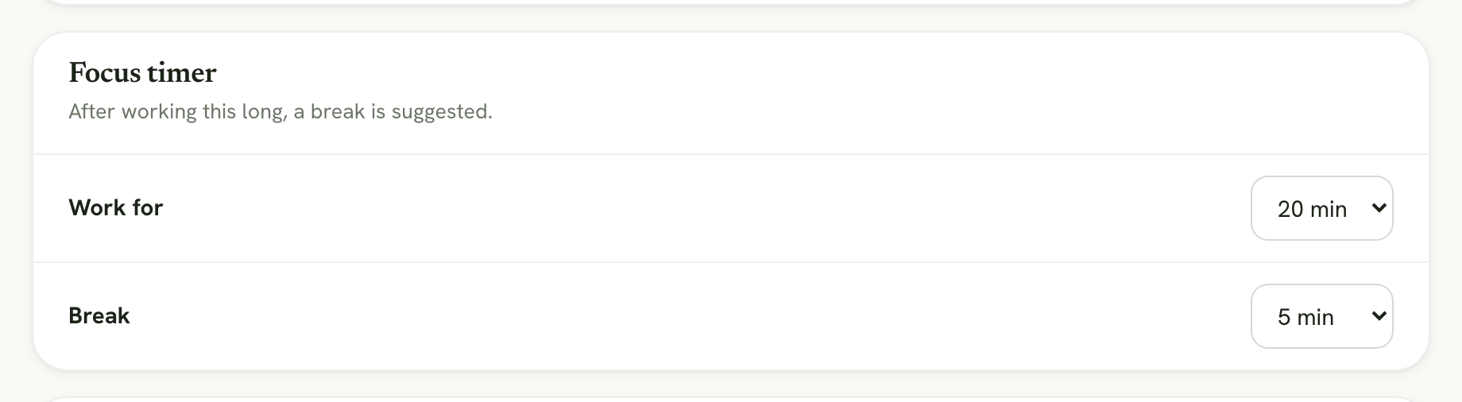Image resolution: width=1462 pixels, height=402 pixels.
Task: Click the chevron arrow beside 5 min
Action: click(x=1379, y=316)
